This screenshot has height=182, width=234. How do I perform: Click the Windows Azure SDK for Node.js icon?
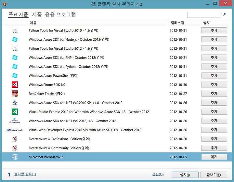[15, 40]
